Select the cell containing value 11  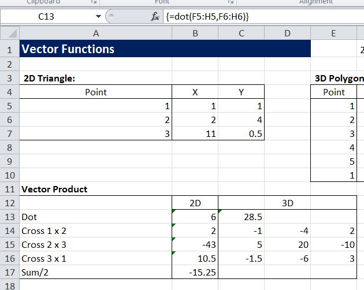195,134
